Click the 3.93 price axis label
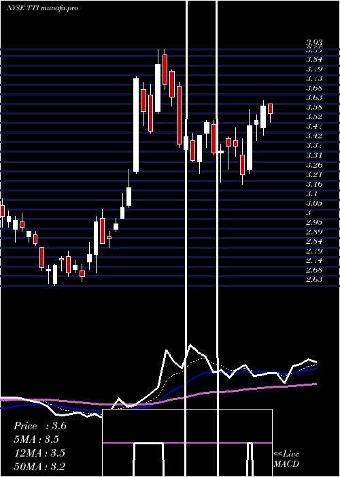340x477 pixels. click(x=314, y=42)
